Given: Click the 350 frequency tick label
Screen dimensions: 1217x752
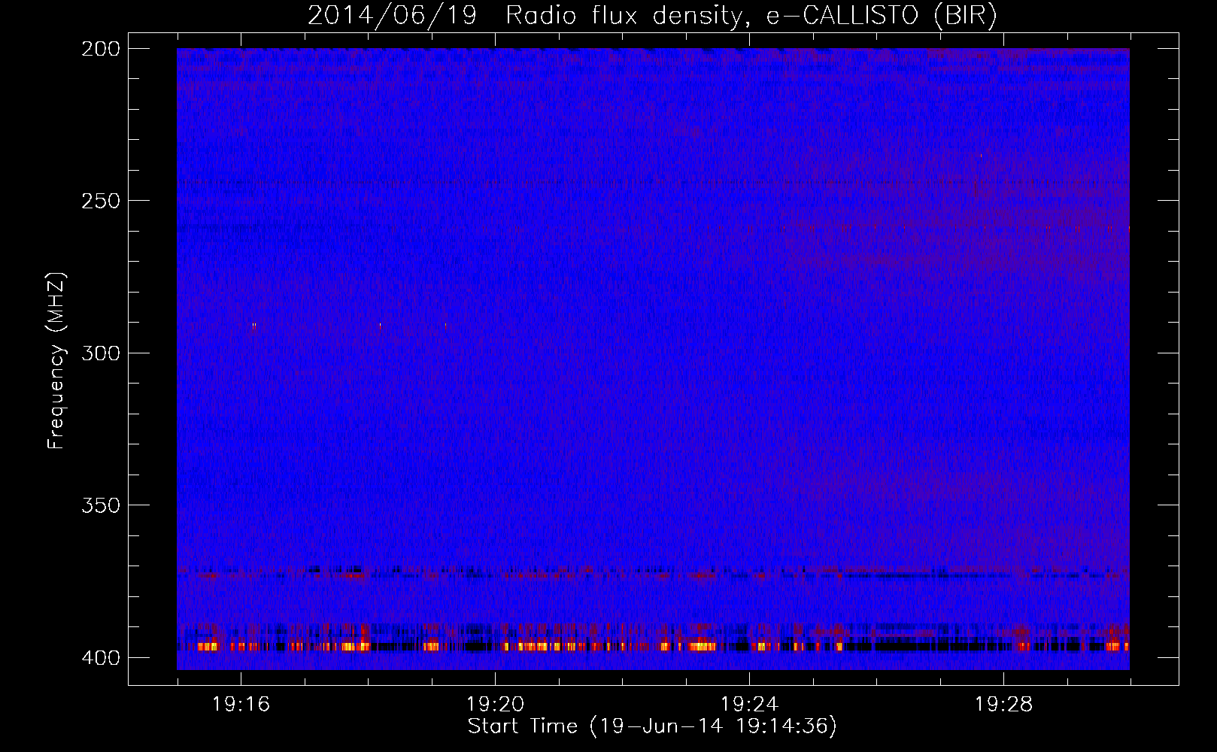Looking at the screenshot, I should 101,505.
